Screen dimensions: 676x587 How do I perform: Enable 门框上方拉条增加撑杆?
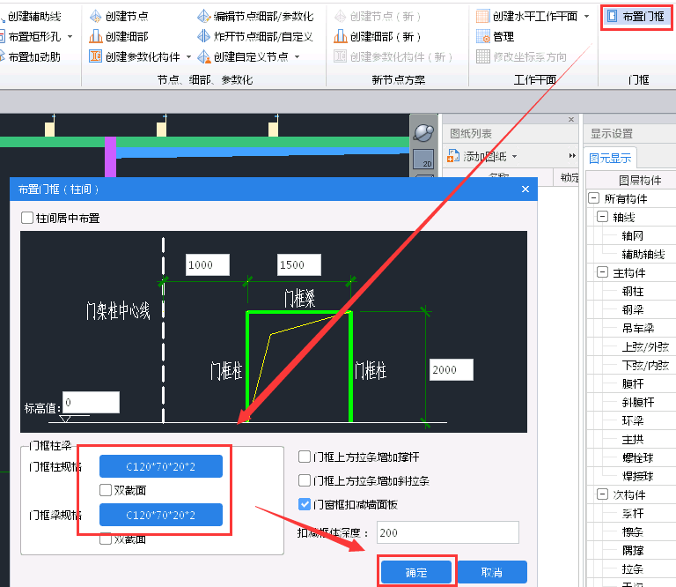point(305,457)
